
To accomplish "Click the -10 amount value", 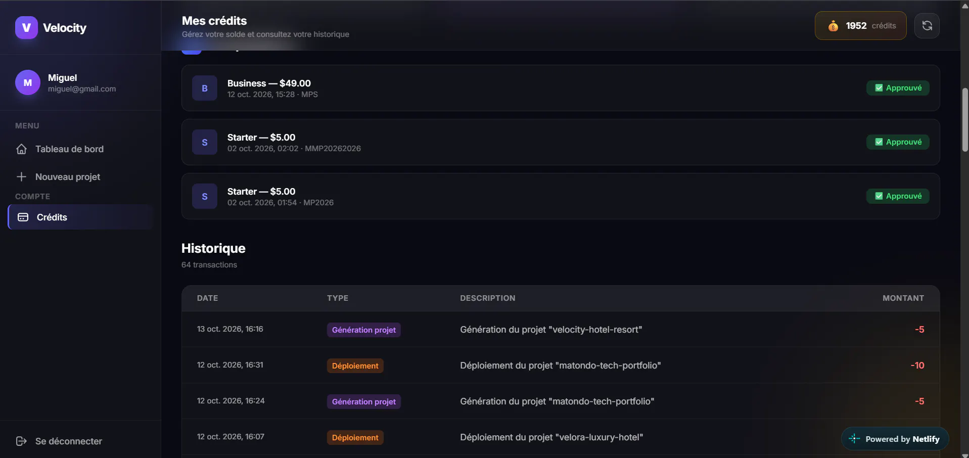I will tap(917, 365).
